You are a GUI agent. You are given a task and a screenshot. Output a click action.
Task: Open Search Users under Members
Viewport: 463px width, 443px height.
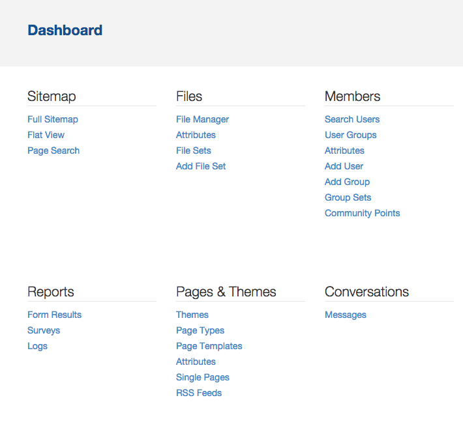pos(352,119)
